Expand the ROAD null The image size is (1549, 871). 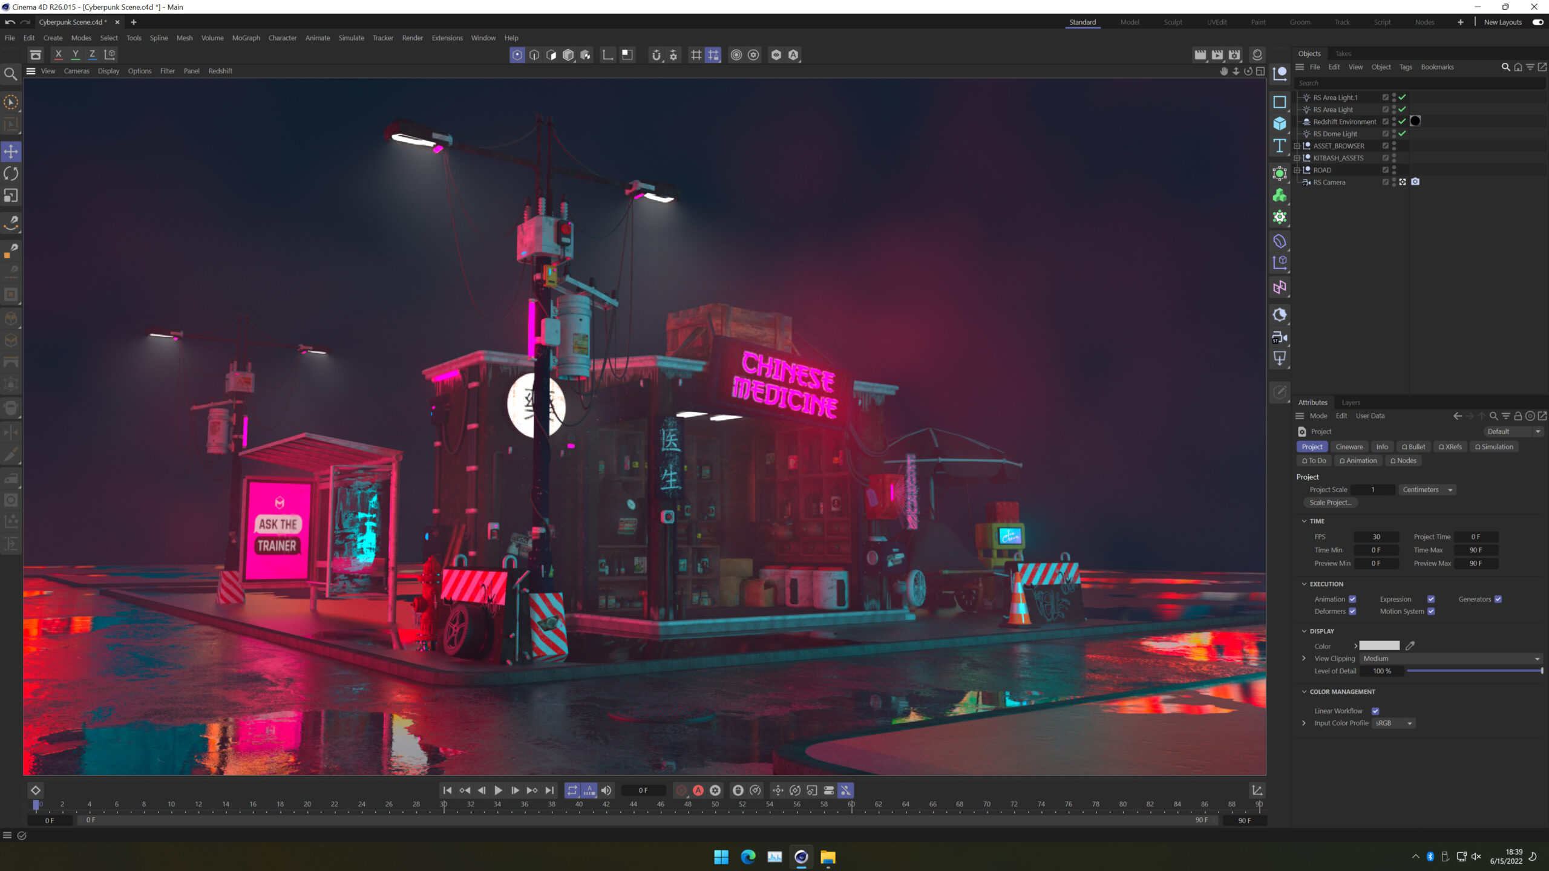point(1297,170)
